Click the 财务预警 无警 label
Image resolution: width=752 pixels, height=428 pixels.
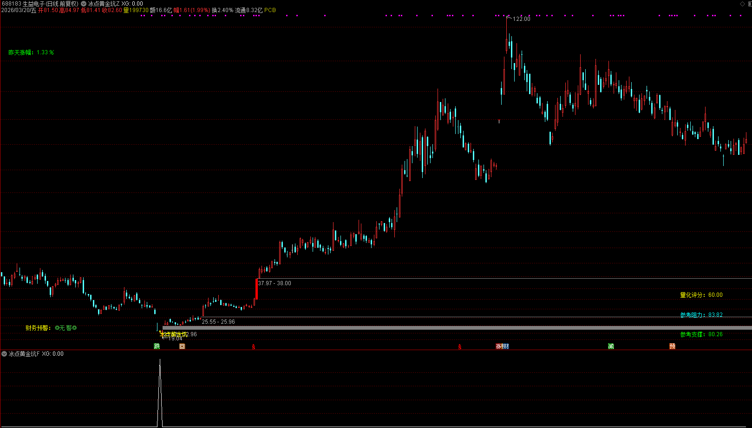51,328
